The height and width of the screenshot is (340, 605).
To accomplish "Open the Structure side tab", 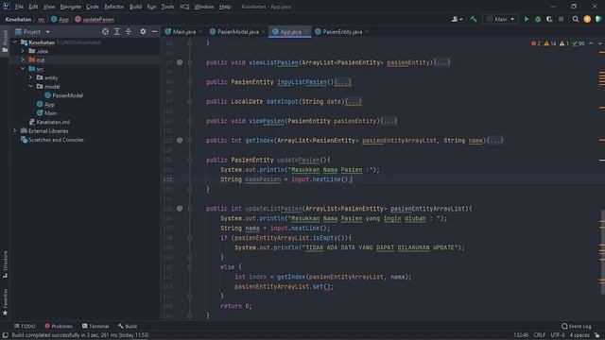I will tap(5, 264).
